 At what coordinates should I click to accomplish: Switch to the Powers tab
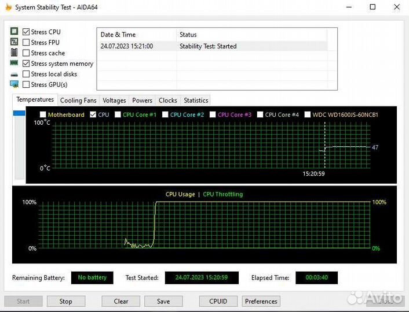(x=142, y=101)
